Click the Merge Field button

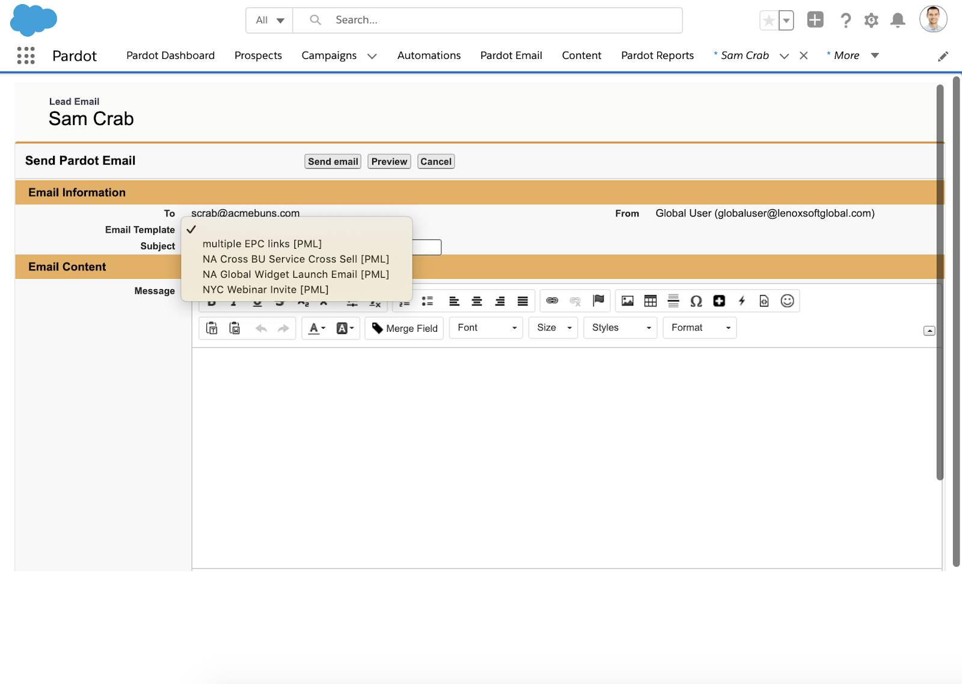[x=404, y=328]
